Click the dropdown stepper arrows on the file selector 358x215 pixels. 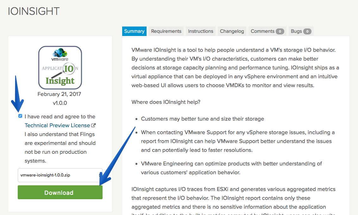[100, 175]
